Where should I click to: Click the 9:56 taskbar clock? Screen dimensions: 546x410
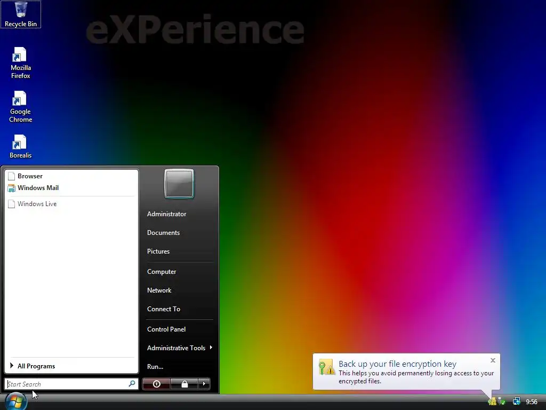click(532, 402)
